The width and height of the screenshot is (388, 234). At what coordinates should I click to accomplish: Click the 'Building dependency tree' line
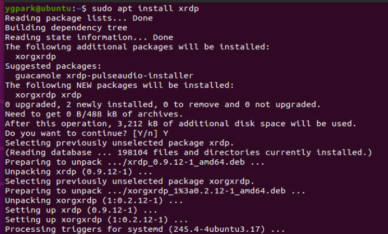click(x=66, y=28)
